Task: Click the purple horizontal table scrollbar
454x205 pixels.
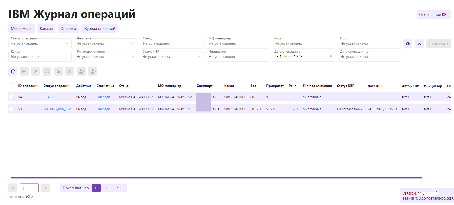Action: point(216,178)
